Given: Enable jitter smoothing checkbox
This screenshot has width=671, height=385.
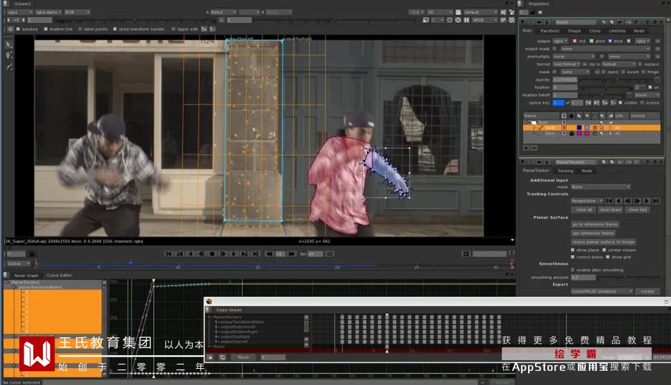Looking at the screenshot, I should [573, 270].
